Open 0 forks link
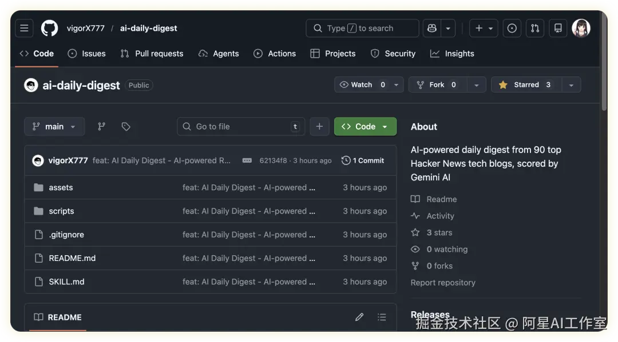The image size is (618, 342). [x=432, y=266]
